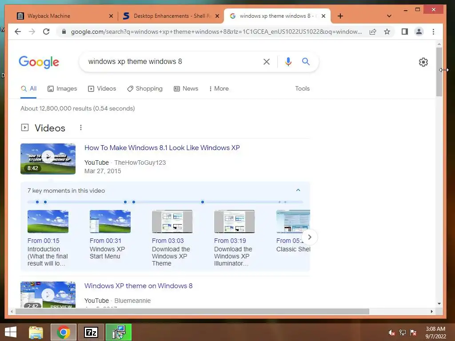Screen dimensions: 455x341
Task: Open Windows XP theme on Windows 8 video
Action: click(139, 286)
